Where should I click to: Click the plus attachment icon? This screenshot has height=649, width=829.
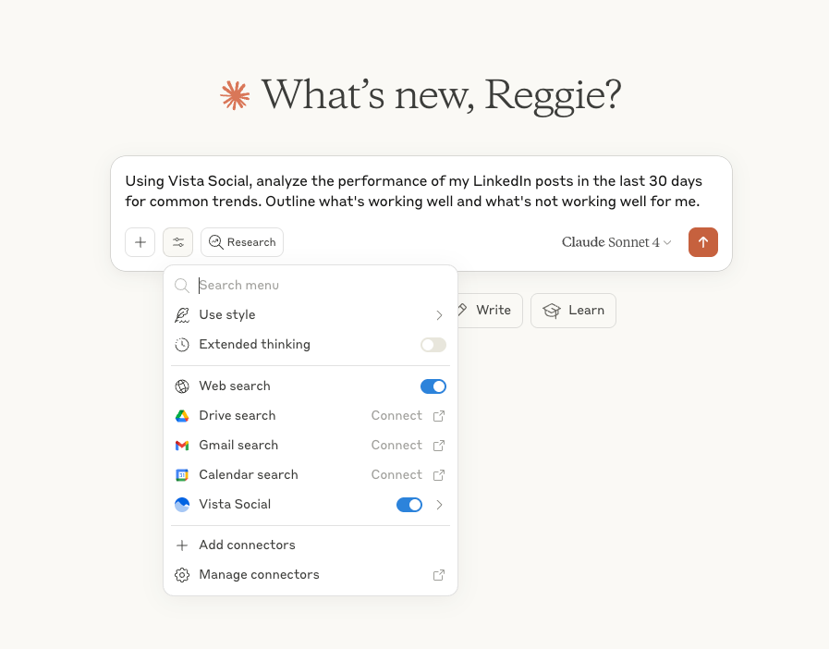(140, 242)
